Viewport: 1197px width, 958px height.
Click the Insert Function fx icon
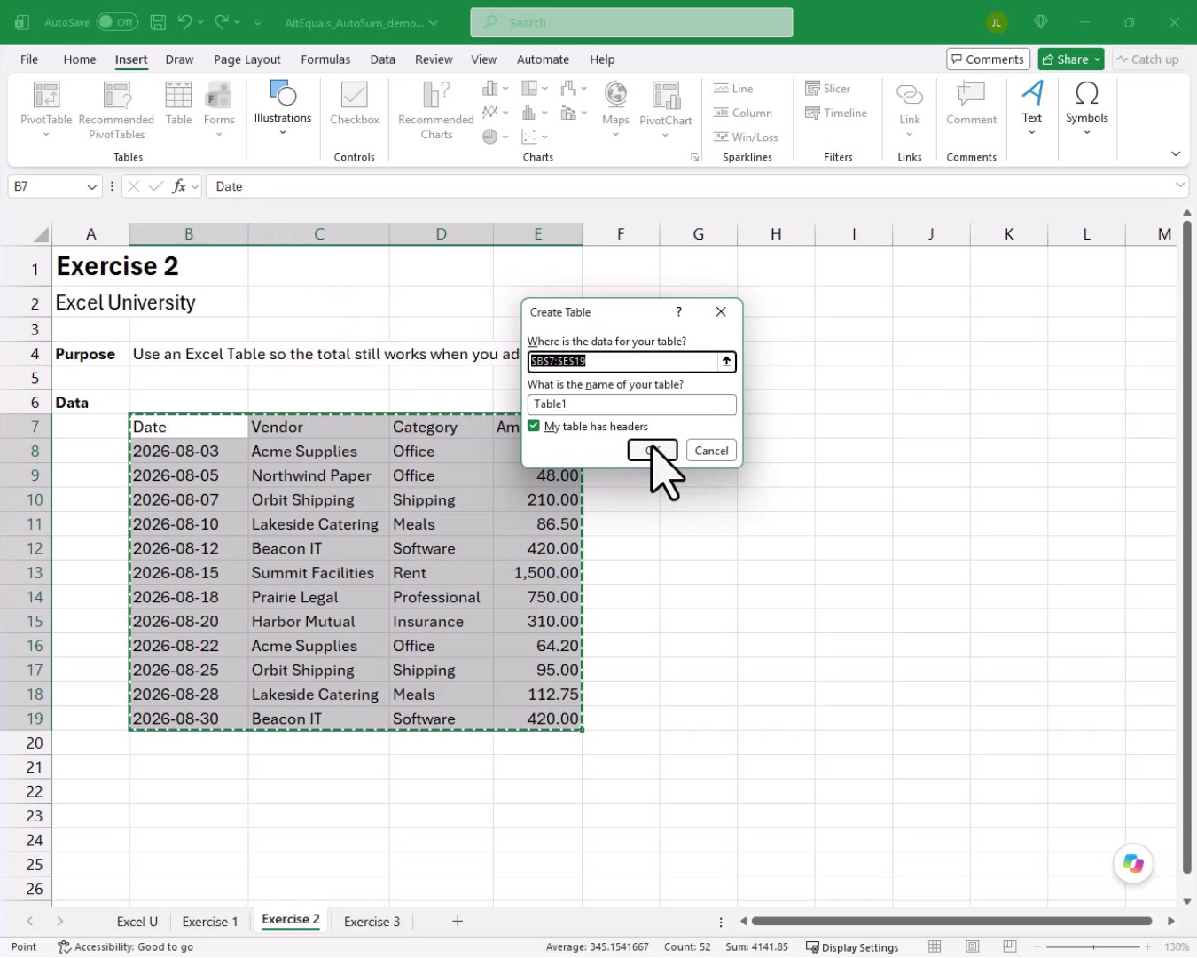(179, 186)
